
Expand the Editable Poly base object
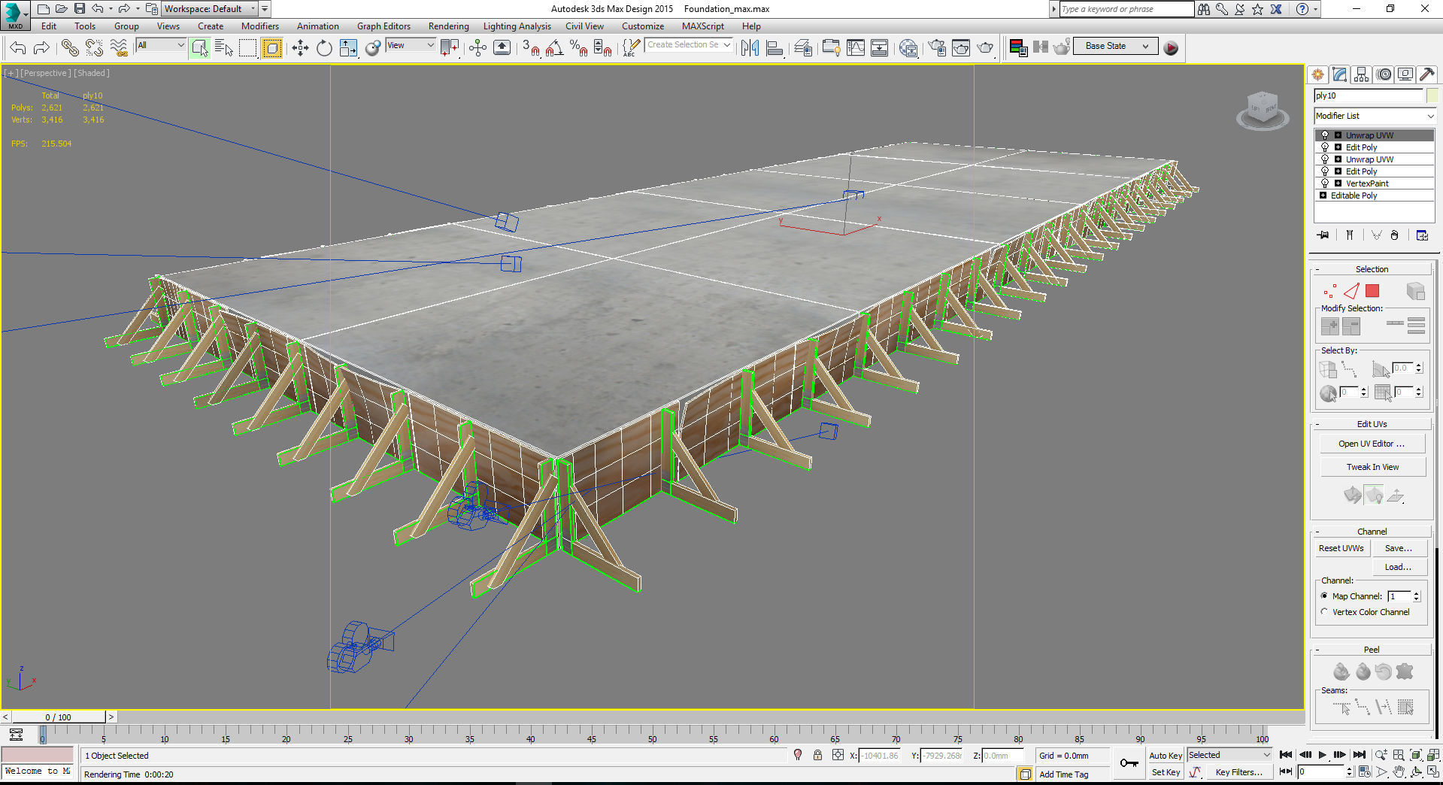tap(1323, 195)
